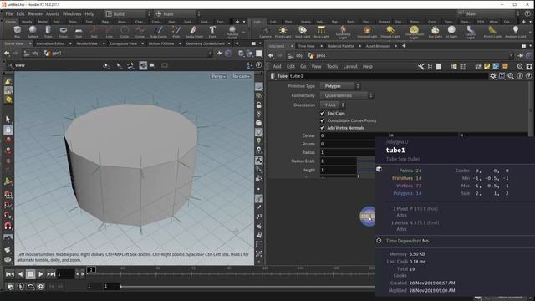This screenshot has width=535, height=301.
Task: Select the Spray Paint shelf tool
Action: [x=194, y=32]
